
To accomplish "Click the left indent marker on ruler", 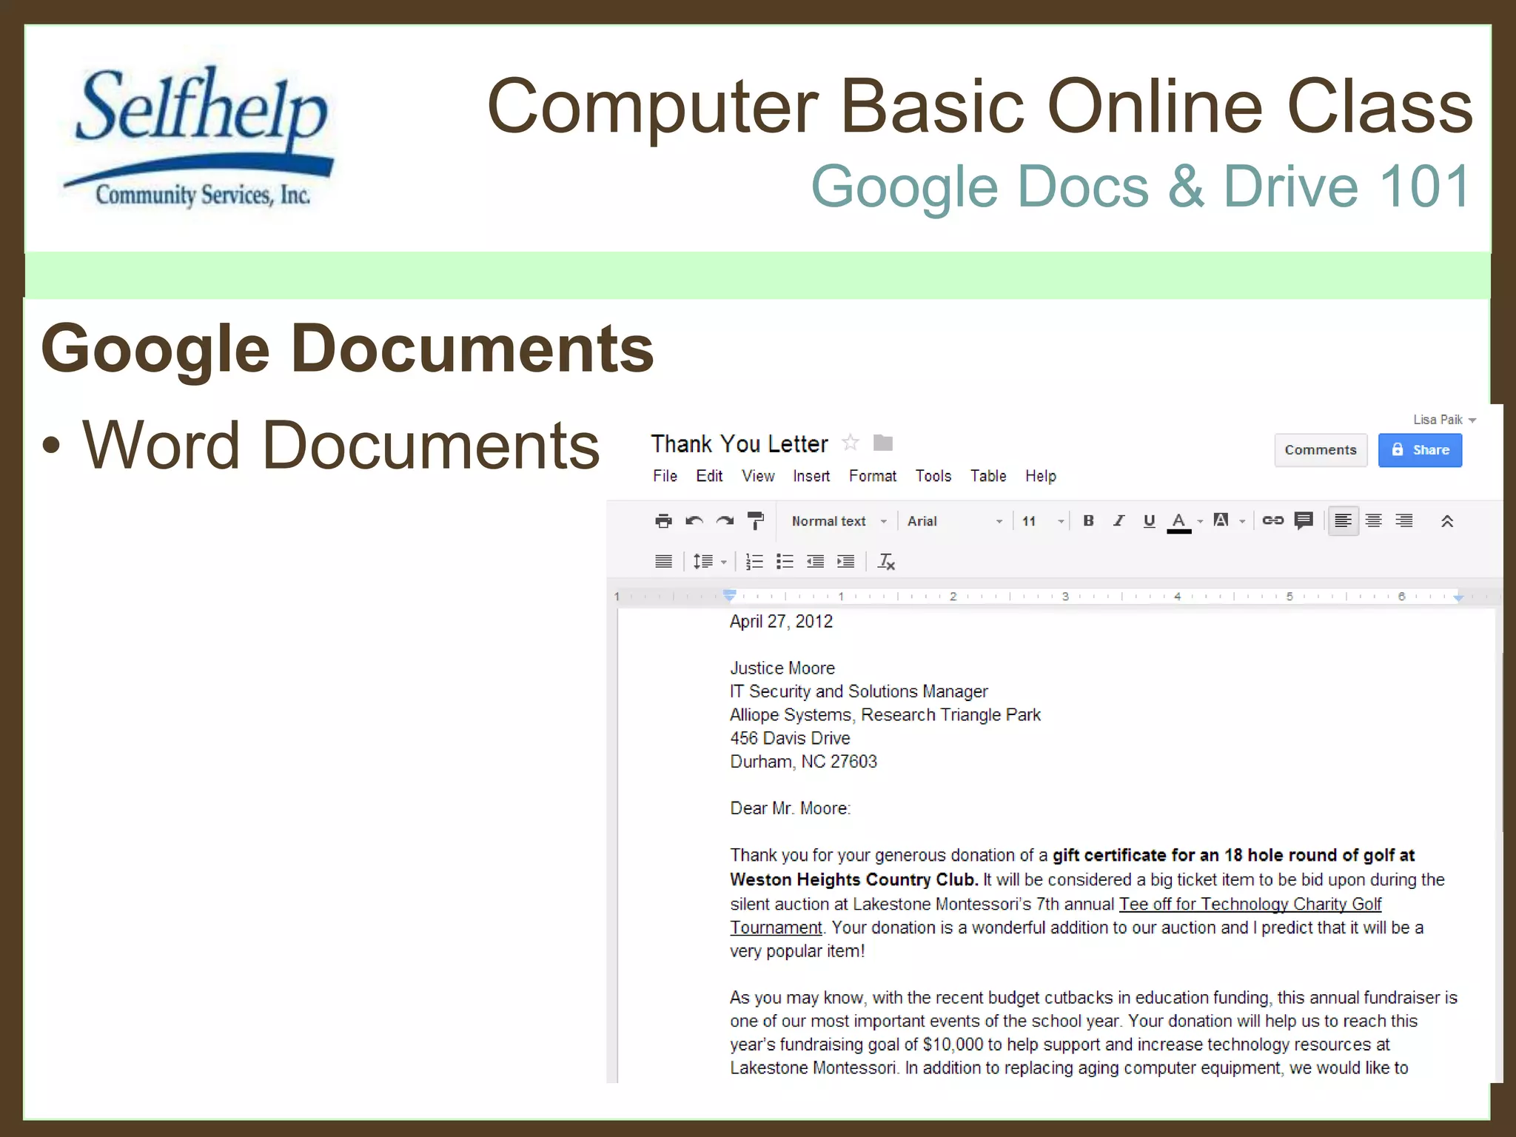I will click(729, 594).
